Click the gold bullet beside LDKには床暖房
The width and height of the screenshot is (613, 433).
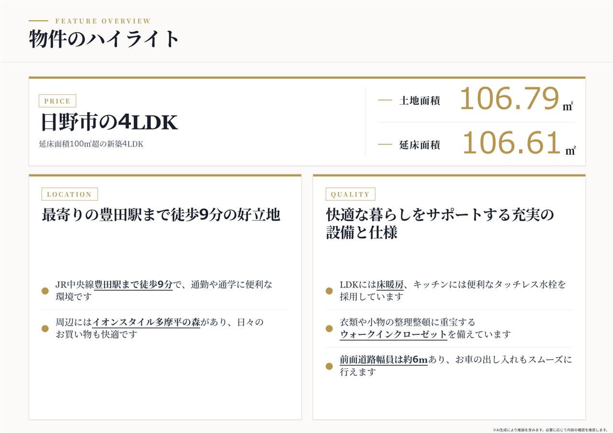coord(329,291)
